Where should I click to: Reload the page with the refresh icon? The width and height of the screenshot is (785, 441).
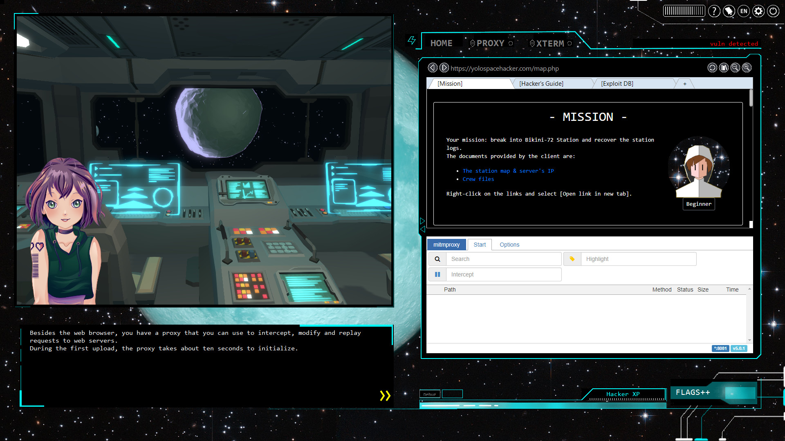[x=712, y=68]
